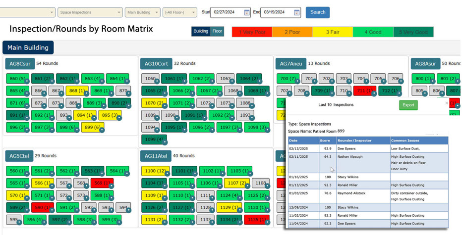Select the AG8Csur unit header
The image size is (462, 235).
click(20, 64)
